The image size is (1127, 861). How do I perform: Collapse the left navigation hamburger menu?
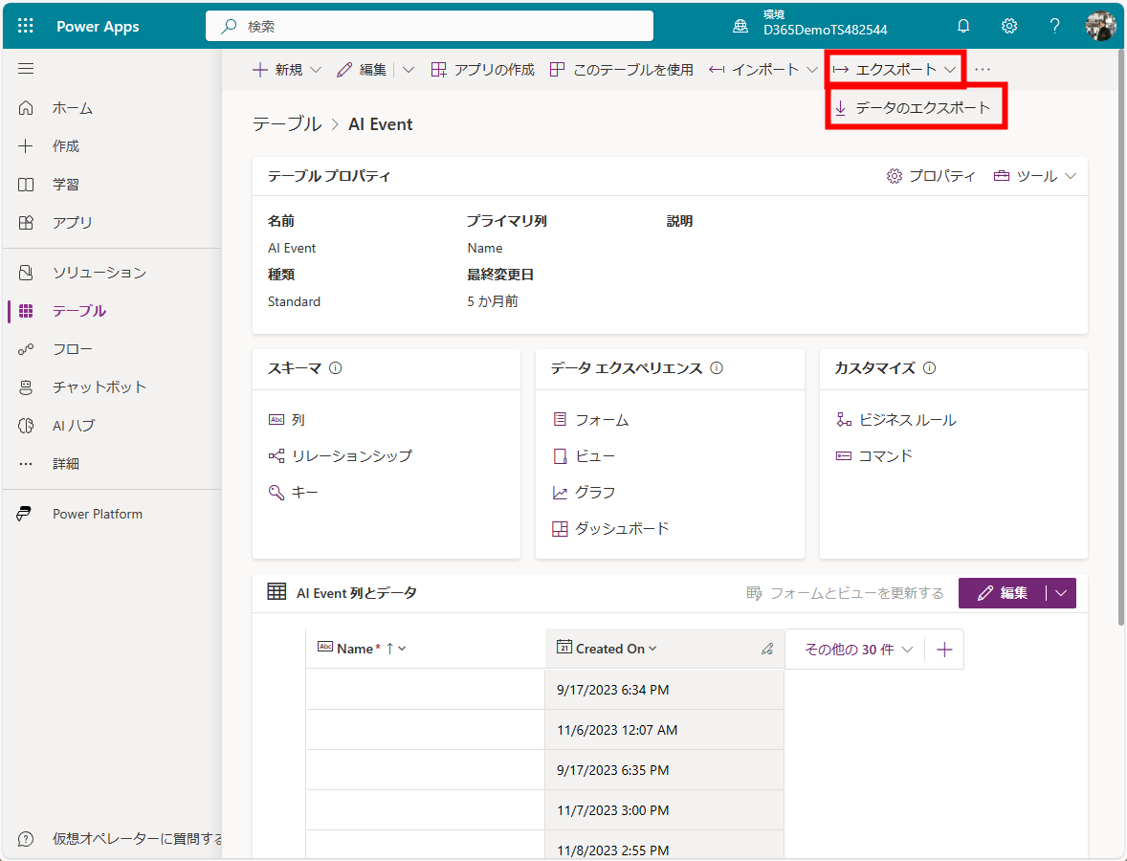26,69
